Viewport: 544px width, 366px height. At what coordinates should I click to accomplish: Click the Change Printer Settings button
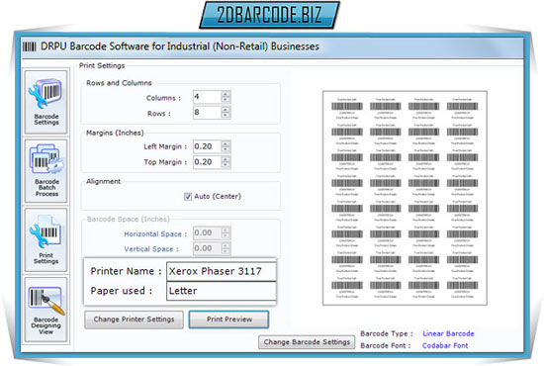click(134, 320)
